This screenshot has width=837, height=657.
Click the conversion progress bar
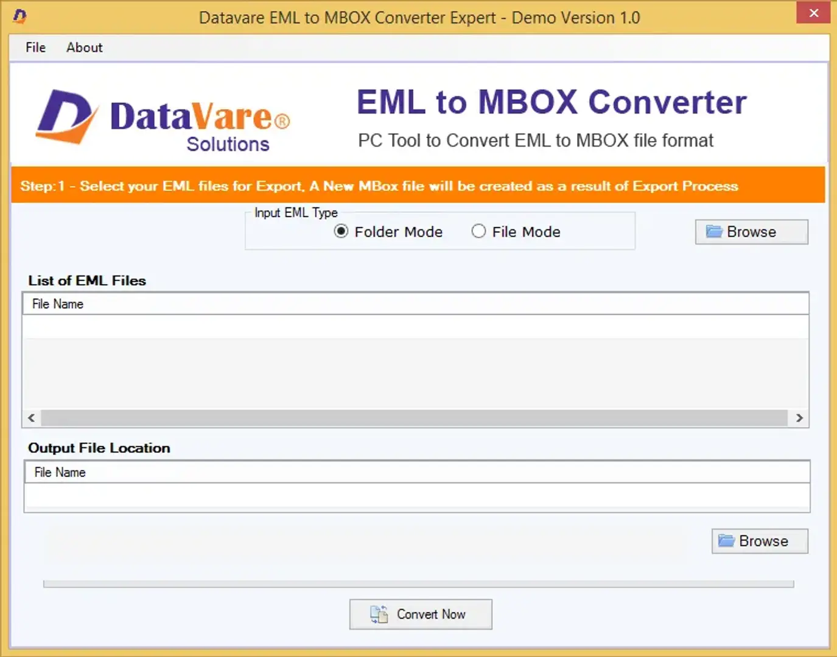pyautogui.click(x=418, y=584)
